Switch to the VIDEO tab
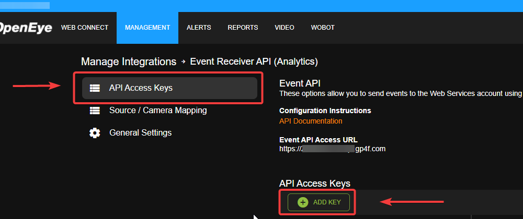 285,28
